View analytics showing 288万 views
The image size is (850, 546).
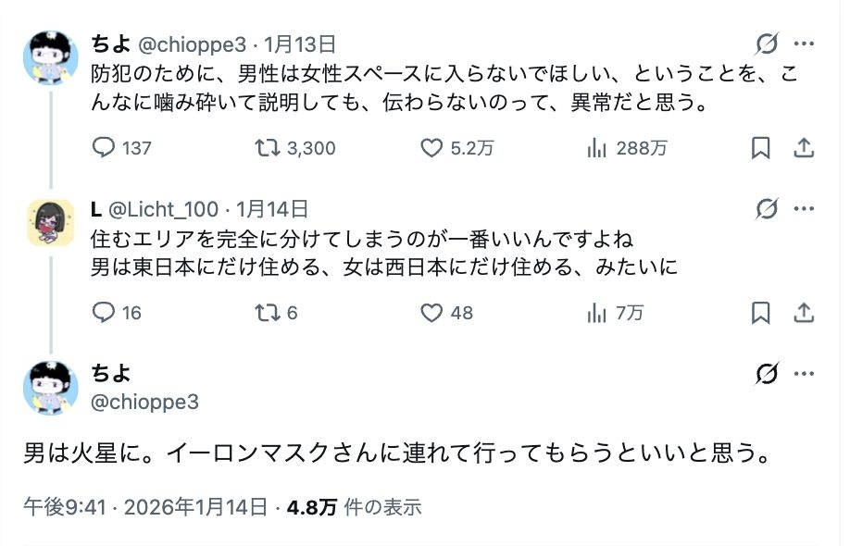pos(597,148)
